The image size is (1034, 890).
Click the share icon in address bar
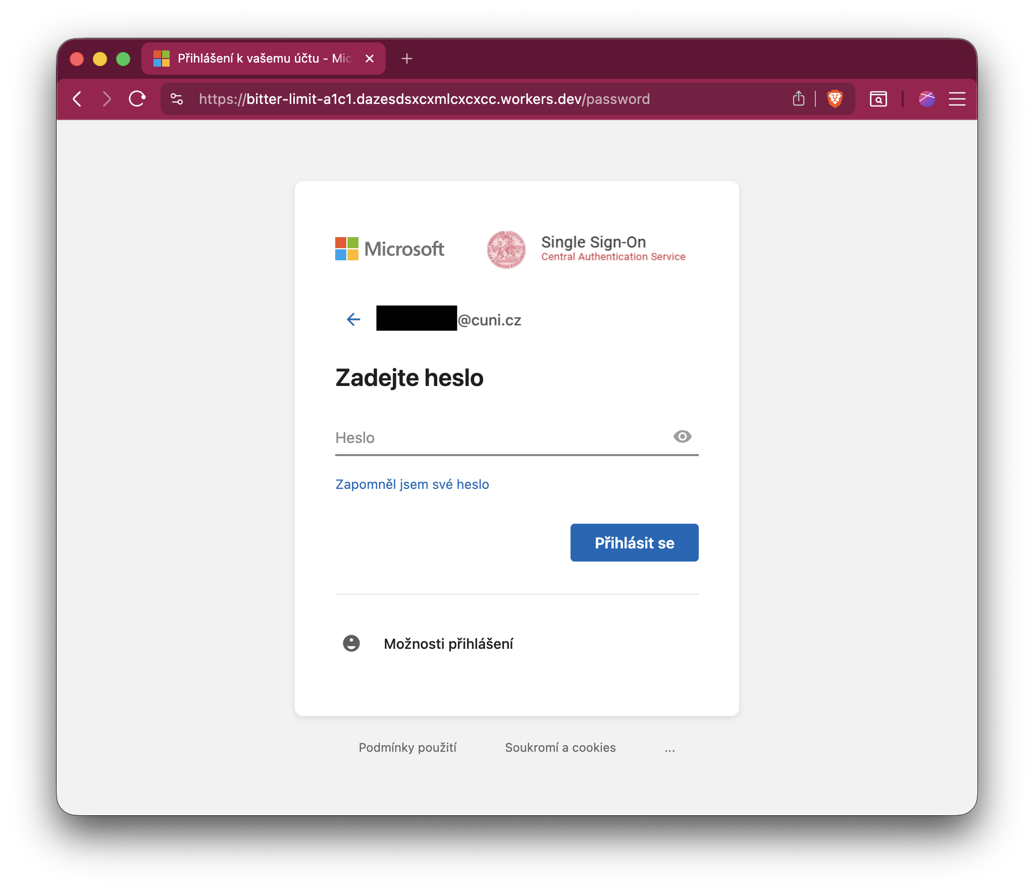coord(798,98)
